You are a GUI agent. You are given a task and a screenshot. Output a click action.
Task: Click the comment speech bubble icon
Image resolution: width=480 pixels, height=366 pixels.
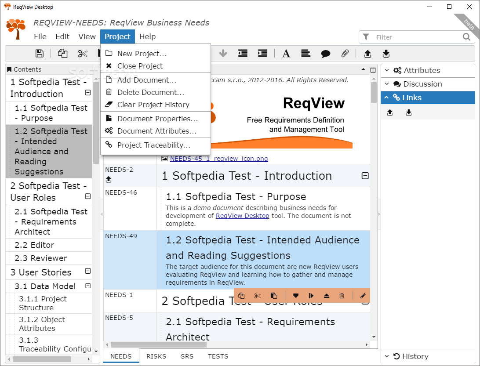tap(325, 54)
